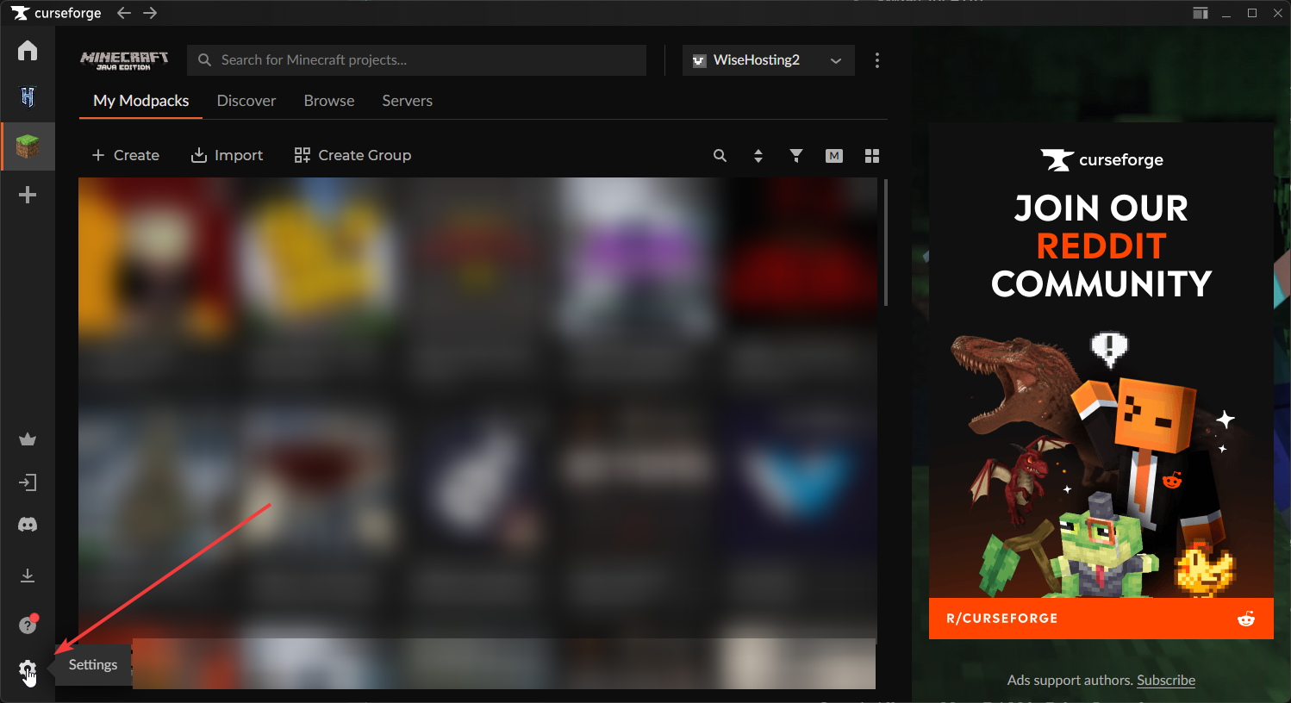1291x703 pixels.
Task: Go to the CurseForge home page icon
Action: click(28, 50)
